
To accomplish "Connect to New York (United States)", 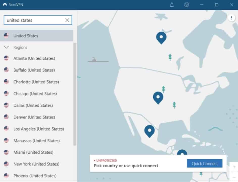I will point(37,164).
